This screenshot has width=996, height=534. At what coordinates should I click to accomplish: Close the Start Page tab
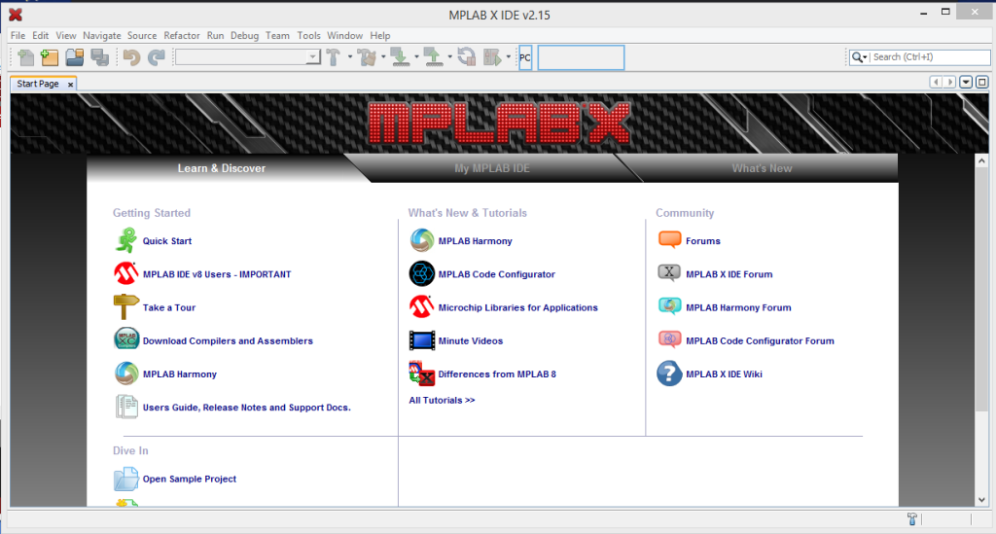70,85
